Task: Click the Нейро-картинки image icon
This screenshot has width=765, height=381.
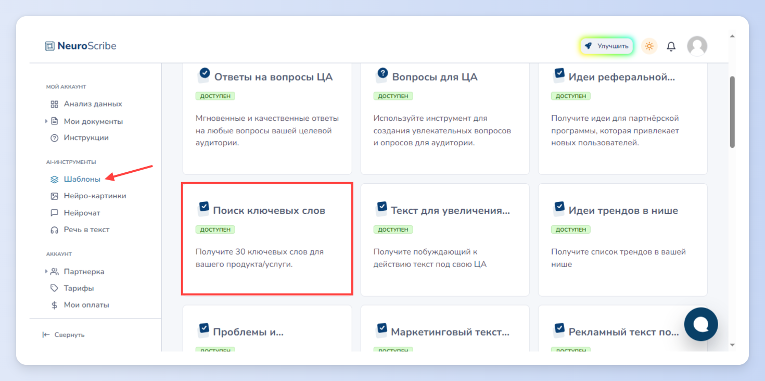Action: [54, 196]
